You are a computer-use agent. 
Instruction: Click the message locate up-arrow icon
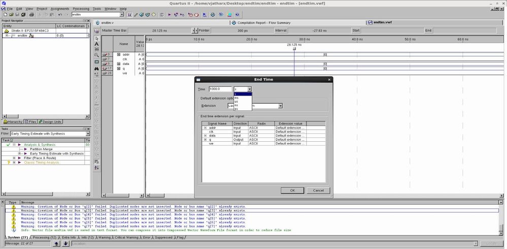(x=56, y=243)
